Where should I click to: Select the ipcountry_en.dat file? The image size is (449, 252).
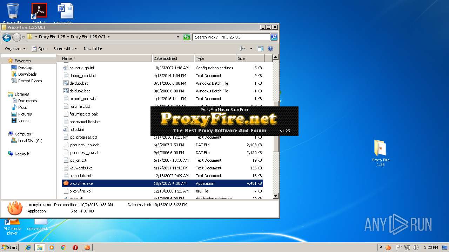pyautogui.click(x=162, y=145)
